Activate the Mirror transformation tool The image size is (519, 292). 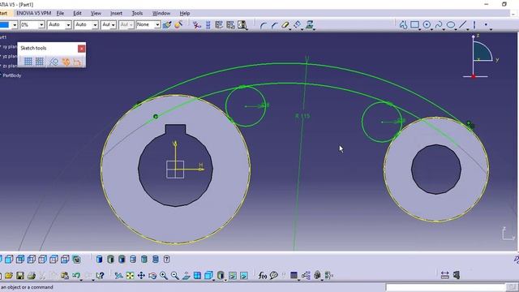[298, 25]
